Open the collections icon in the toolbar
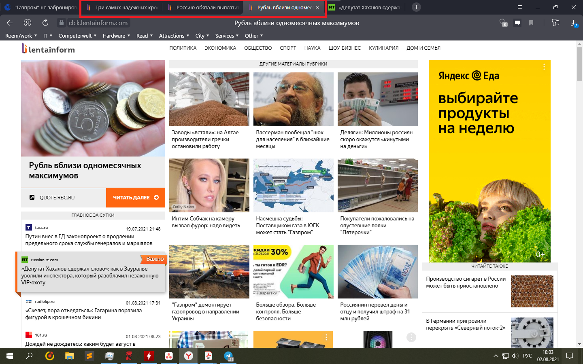 pyautogui.click(x=555, y=23)
